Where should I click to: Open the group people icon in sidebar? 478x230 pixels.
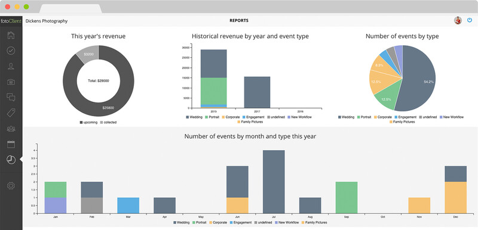tap(11, 129)
